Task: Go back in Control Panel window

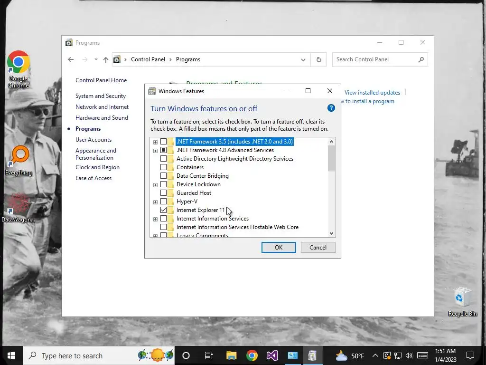Action: point(71,59)
